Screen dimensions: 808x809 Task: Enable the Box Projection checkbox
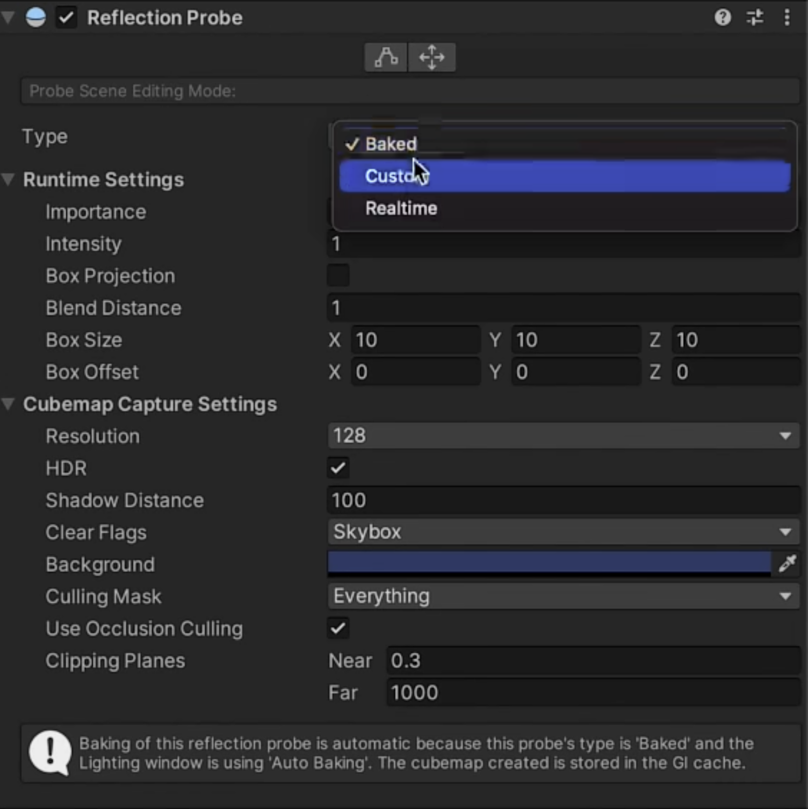(x=338, y=276)
